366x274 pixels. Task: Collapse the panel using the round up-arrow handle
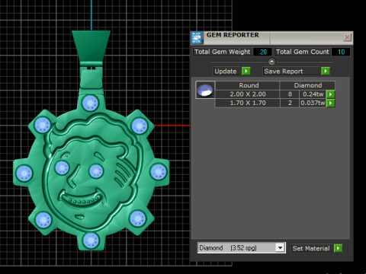coord(271,62)
